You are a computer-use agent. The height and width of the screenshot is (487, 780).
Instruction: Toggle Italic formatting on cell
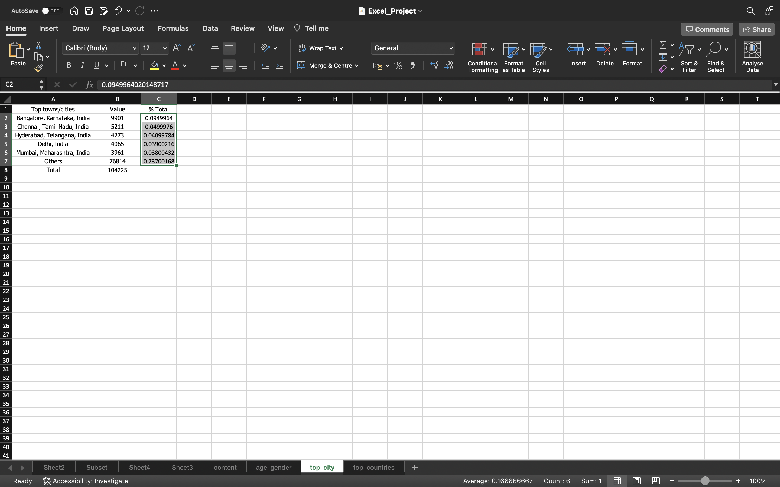[82, 66]
